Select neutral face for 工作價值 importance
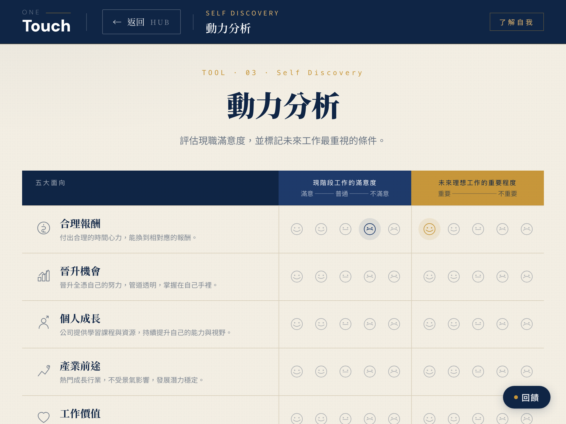 click(478, 419)
